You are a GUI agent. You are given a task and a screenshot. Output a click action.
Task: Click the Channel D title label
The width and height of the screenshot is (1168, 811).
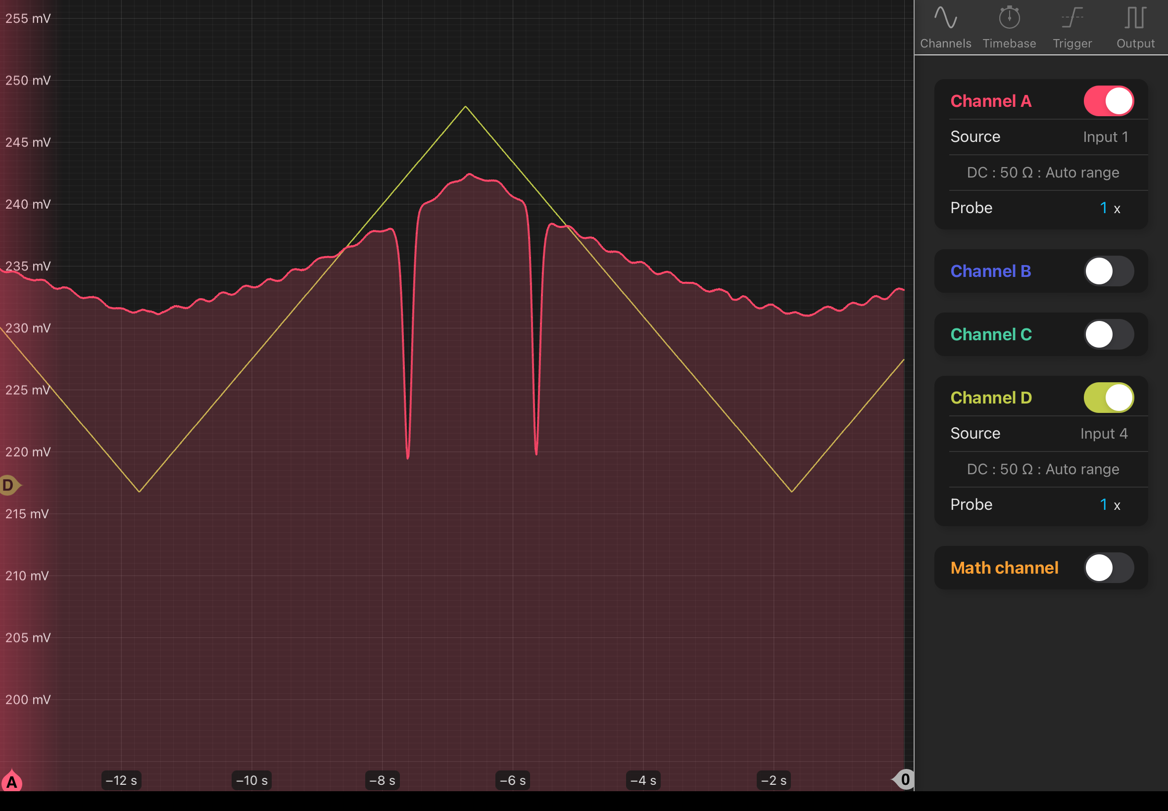pyautogui.click(x=990, y=398)
